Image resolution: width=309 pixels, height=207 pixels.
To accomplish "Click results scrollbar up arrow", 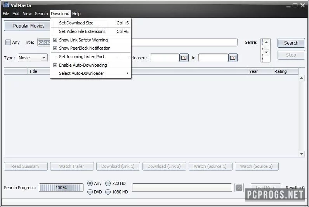I will click(302, 78).
